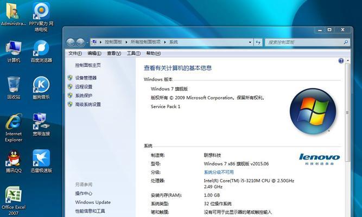Click the 查看有关计算机的基本信息 heading
Screen dimensions: 362x217
tap(178, 68)
